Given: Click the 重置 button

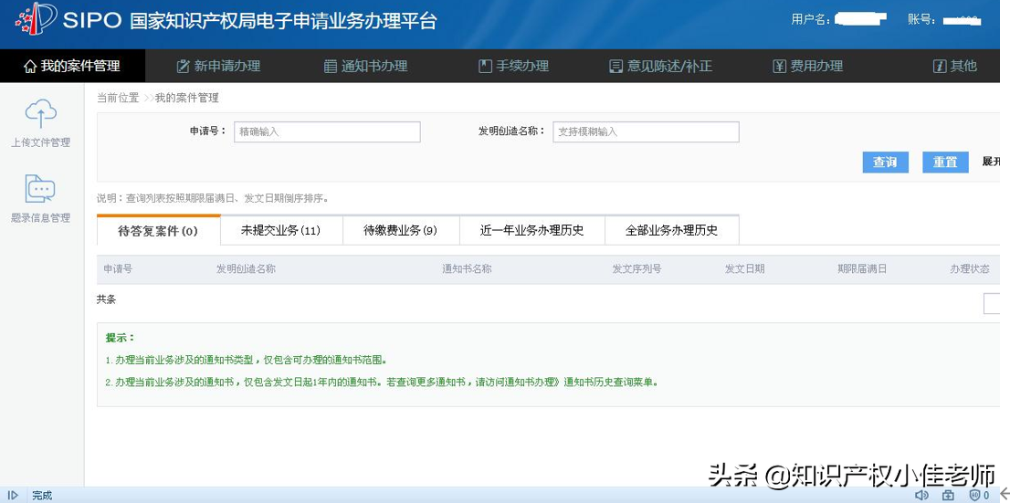Looking at the screenshot, I should 945,162.
